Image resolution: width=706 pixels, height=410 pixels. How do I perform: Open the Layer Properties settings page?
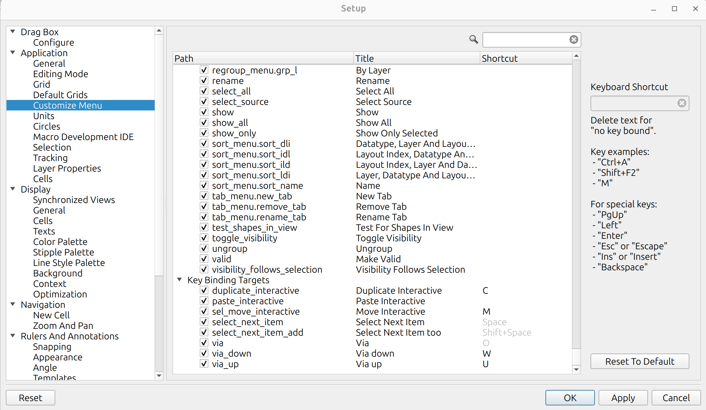click(x=67, y=168)
